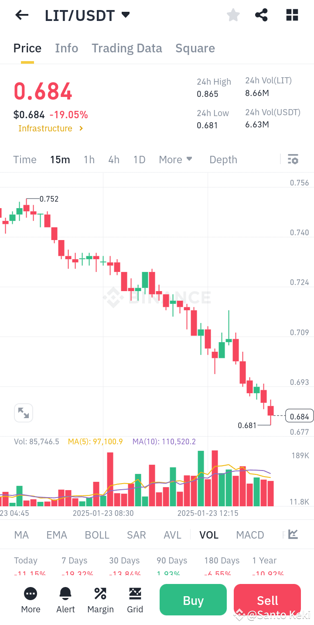Enable the MACD indicator

coord(250,534)
